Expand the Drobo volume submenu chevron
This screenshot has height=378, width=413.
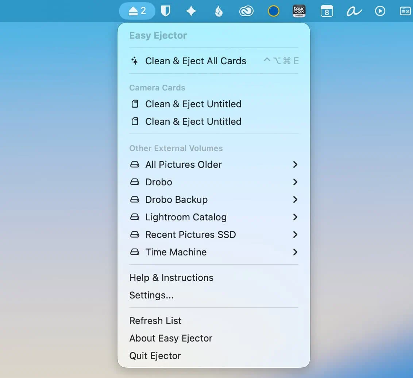coord(295,182)
